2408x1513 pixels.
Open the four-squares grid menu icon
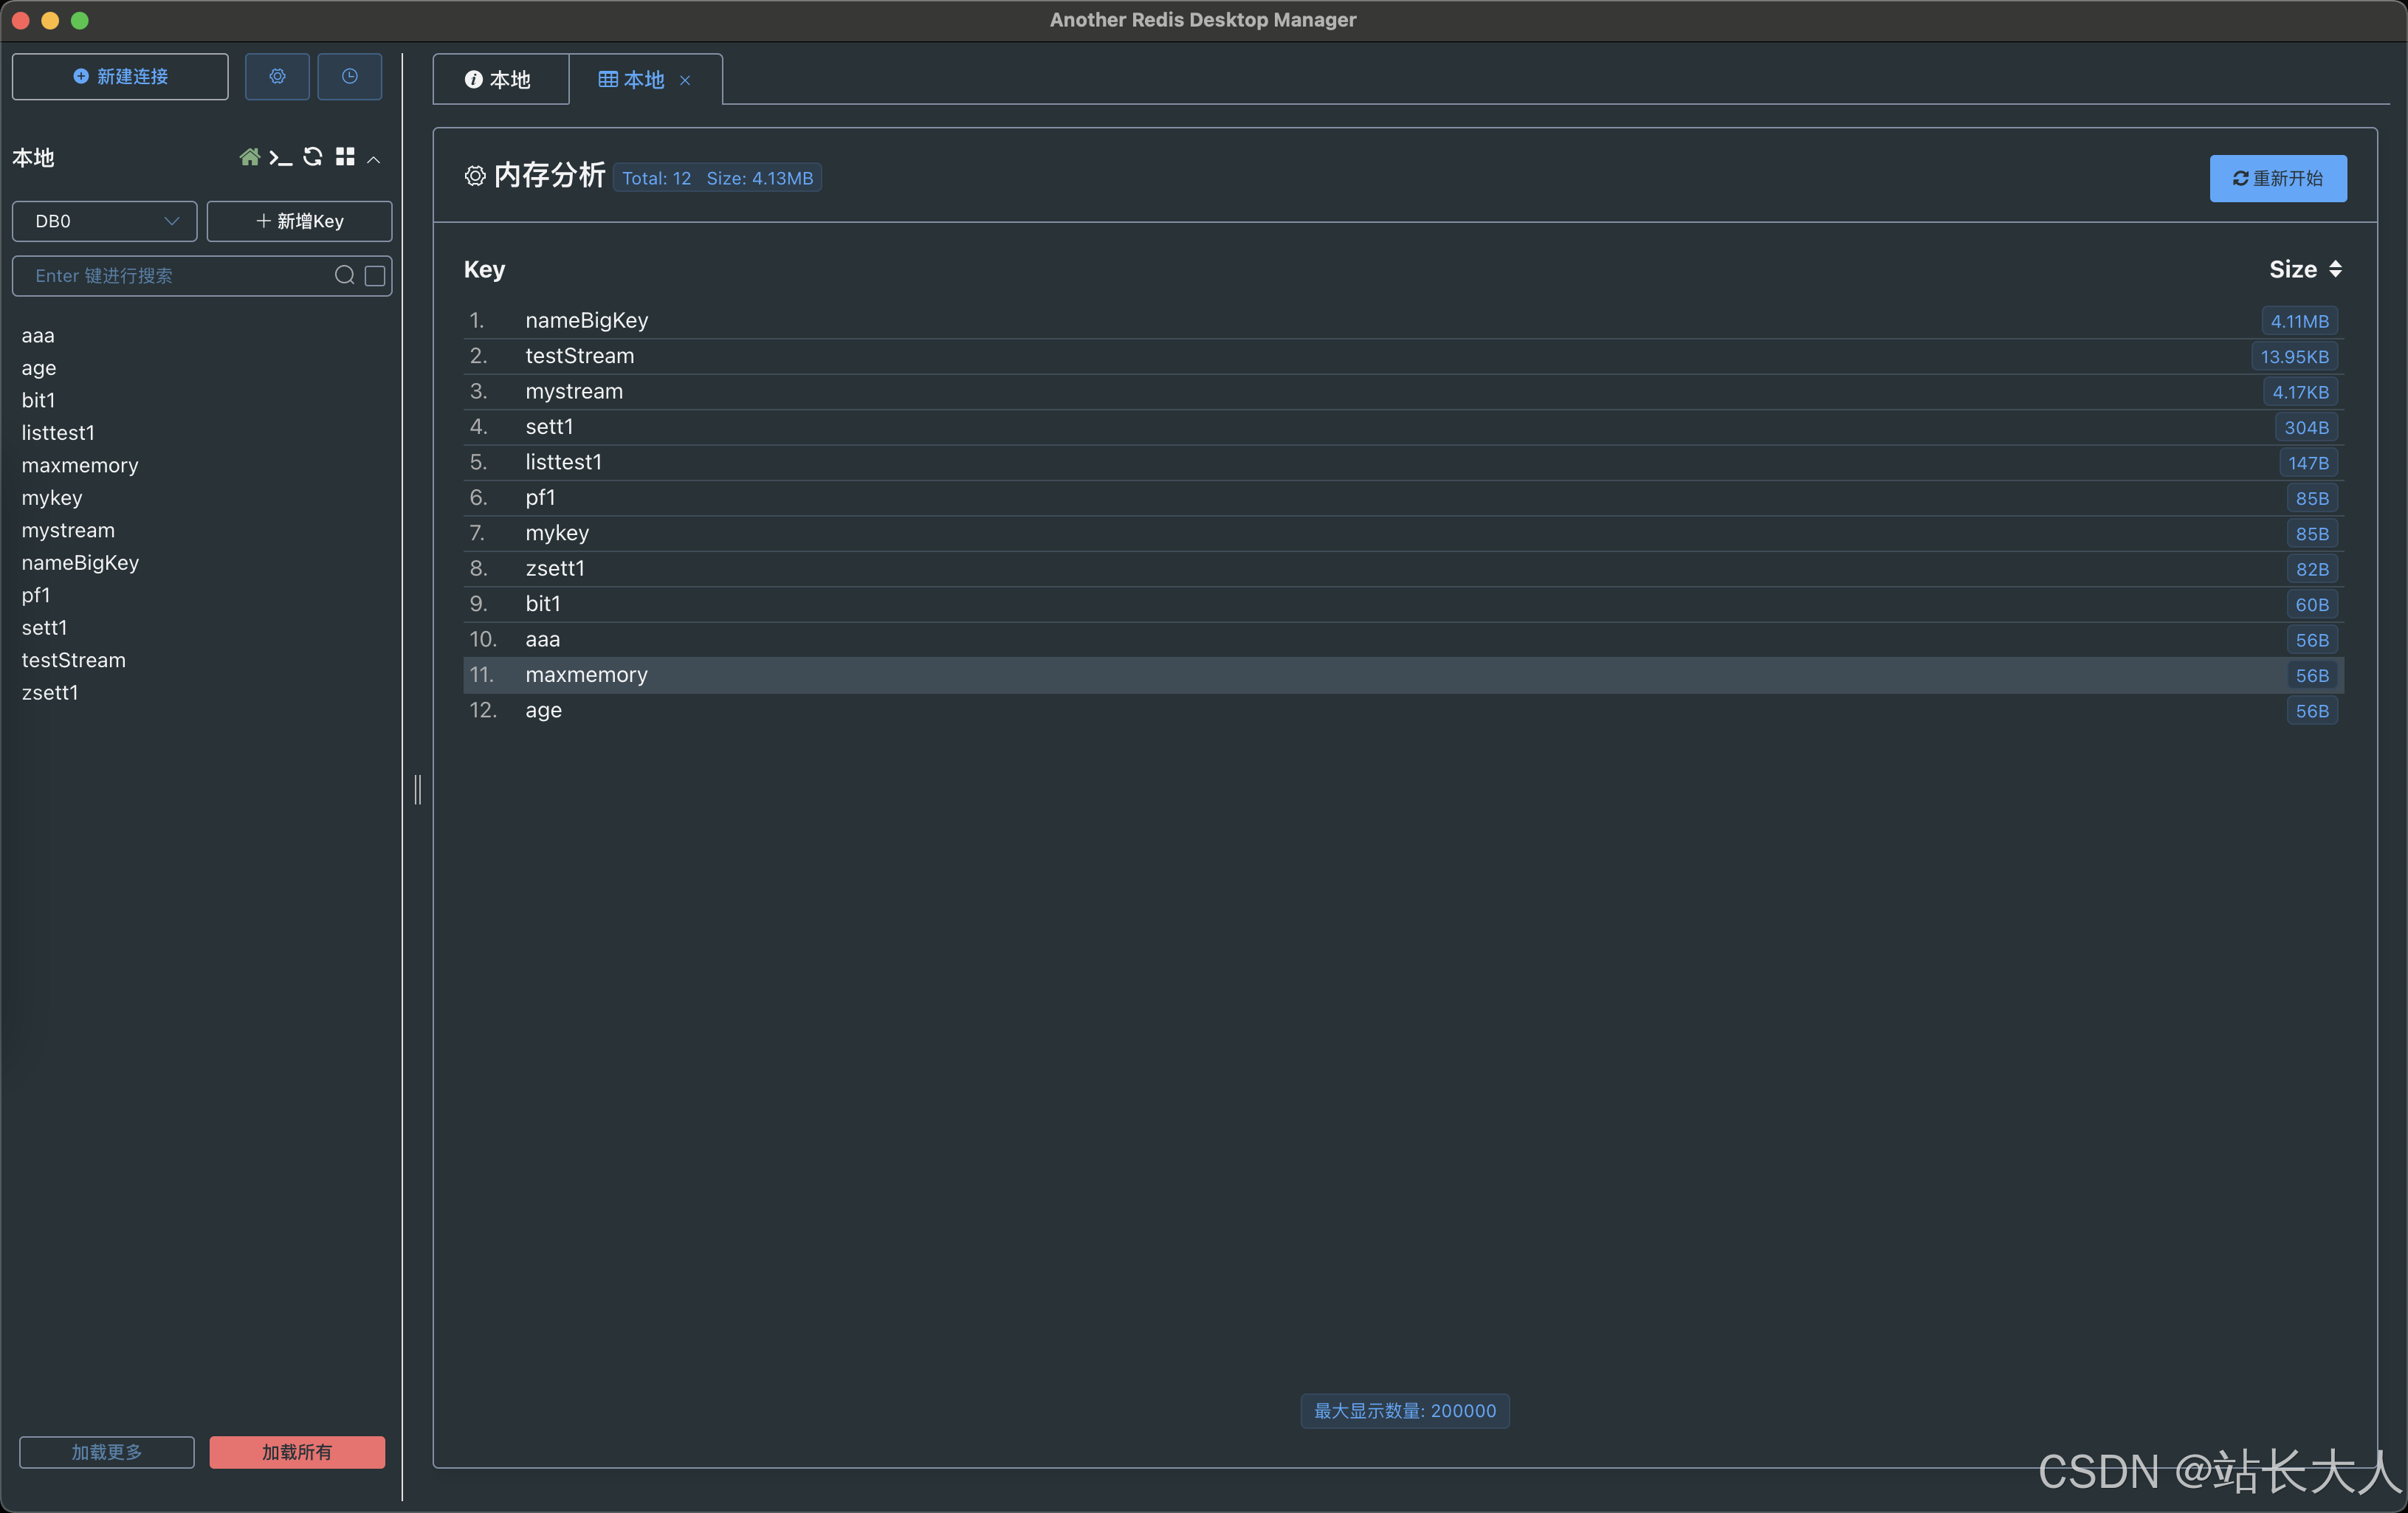pyautogui.click(x=345, y=157)
